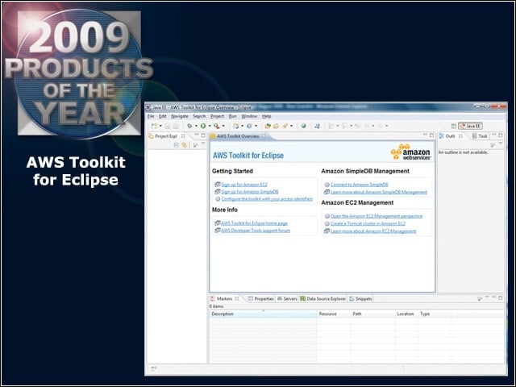Click Create a Tomcat cluster in Amazon EC2

[x=368, y=224]
